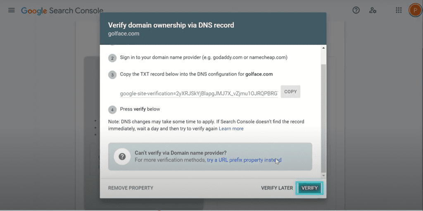The height and width of the screenshot is (211, 423).
Task: Click REMOVE PROPERTY
Action: click(x=131, y=188)
